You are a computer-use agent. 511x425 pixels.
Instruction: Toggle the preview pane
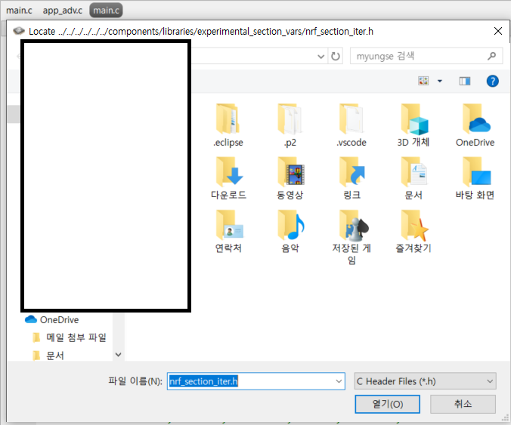[x=465, y=81]
